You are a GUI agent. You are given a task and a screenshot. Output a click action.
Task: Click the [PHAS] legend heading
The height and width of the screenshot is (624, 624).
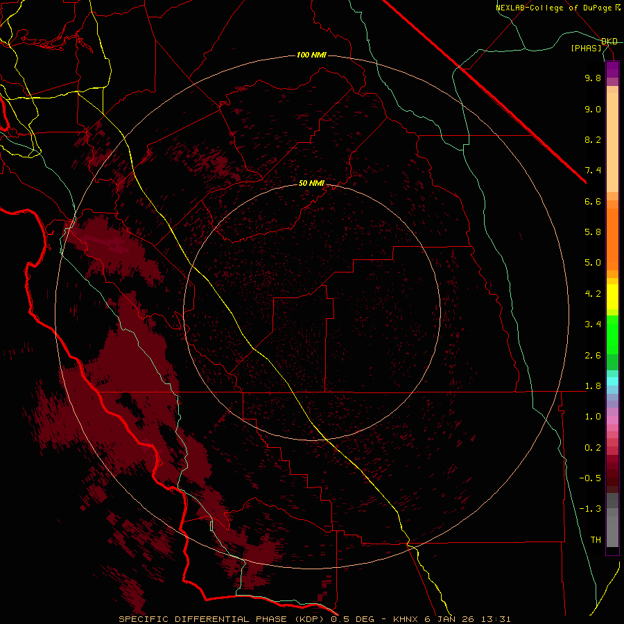[586, 49]
